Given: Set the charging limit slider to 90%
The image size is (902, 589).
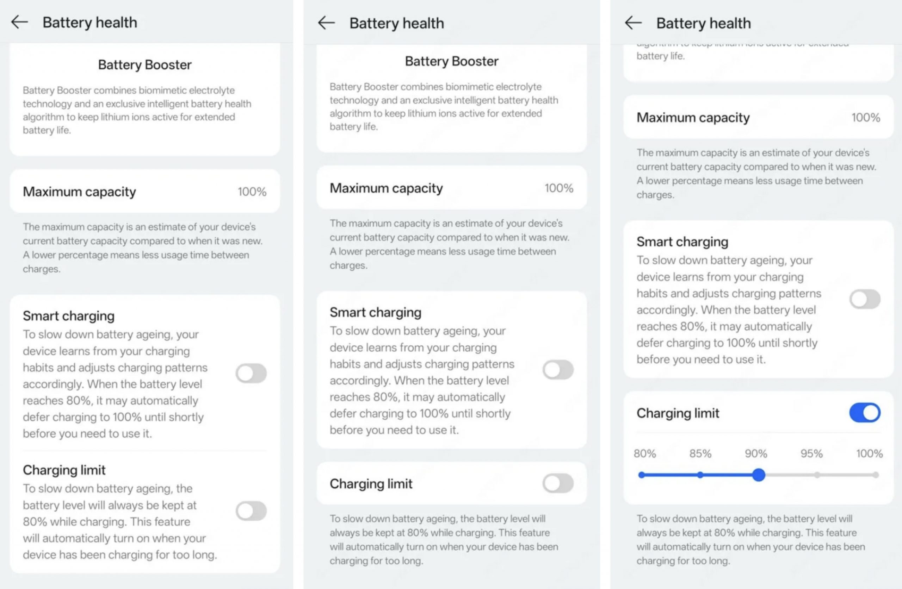Looking at the screenshot, I should coord(758,475).
